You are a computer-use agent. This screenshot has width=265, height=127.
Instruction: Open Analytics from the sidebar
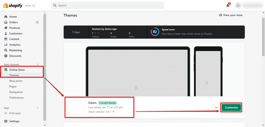coord(15,45)
